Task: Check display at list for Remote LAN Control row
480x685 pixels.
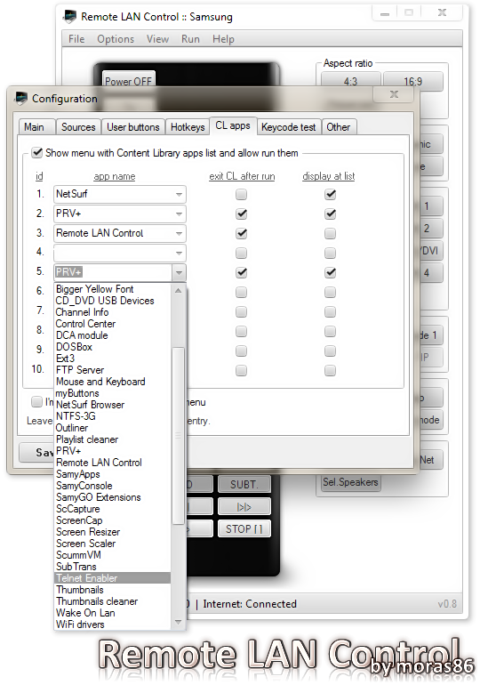Action: (x=331, y=233)
